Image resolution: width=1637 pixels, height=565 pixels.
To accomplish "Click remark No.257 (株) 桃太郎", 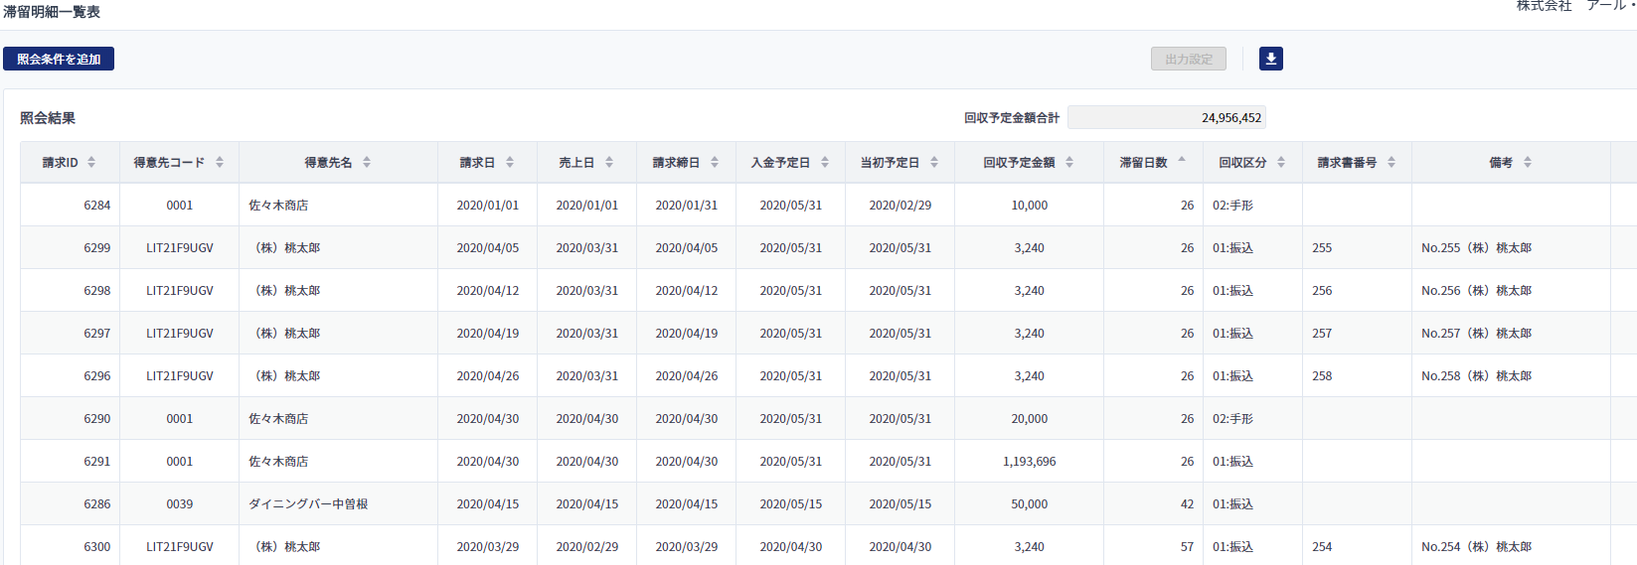I will pos(1476,333).
